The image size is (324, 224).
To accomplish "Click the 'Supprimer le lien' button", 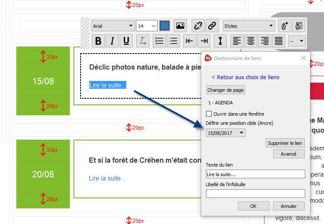I will [x=285, y=143].
